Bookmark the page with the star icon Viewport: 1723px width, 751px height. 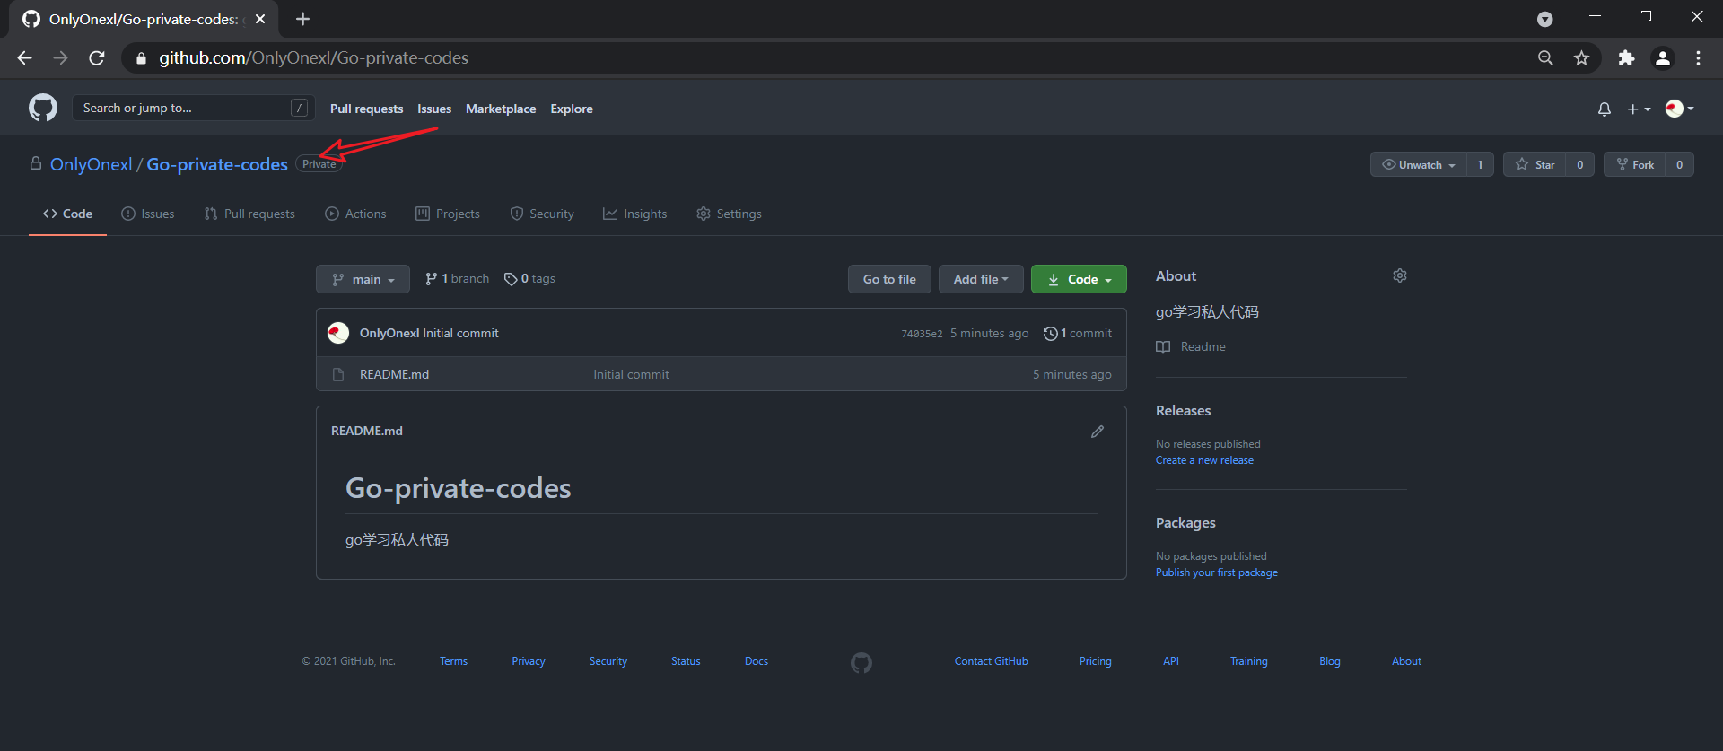1581,57
